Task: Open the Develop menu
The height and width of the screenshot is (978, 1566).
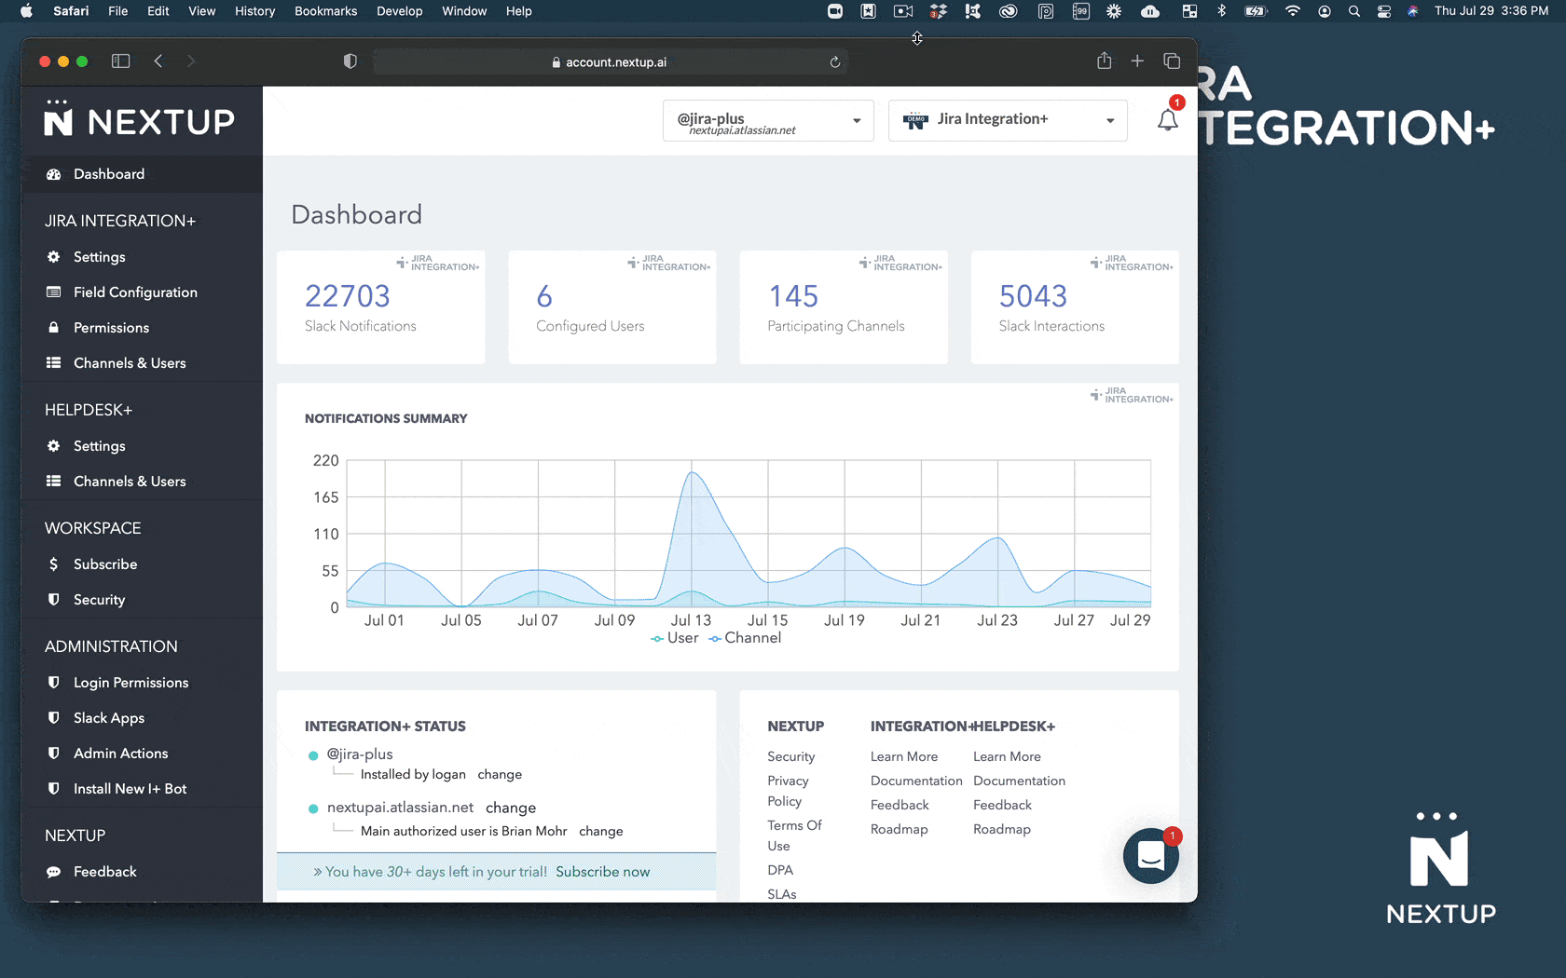Action: point(399,11)
